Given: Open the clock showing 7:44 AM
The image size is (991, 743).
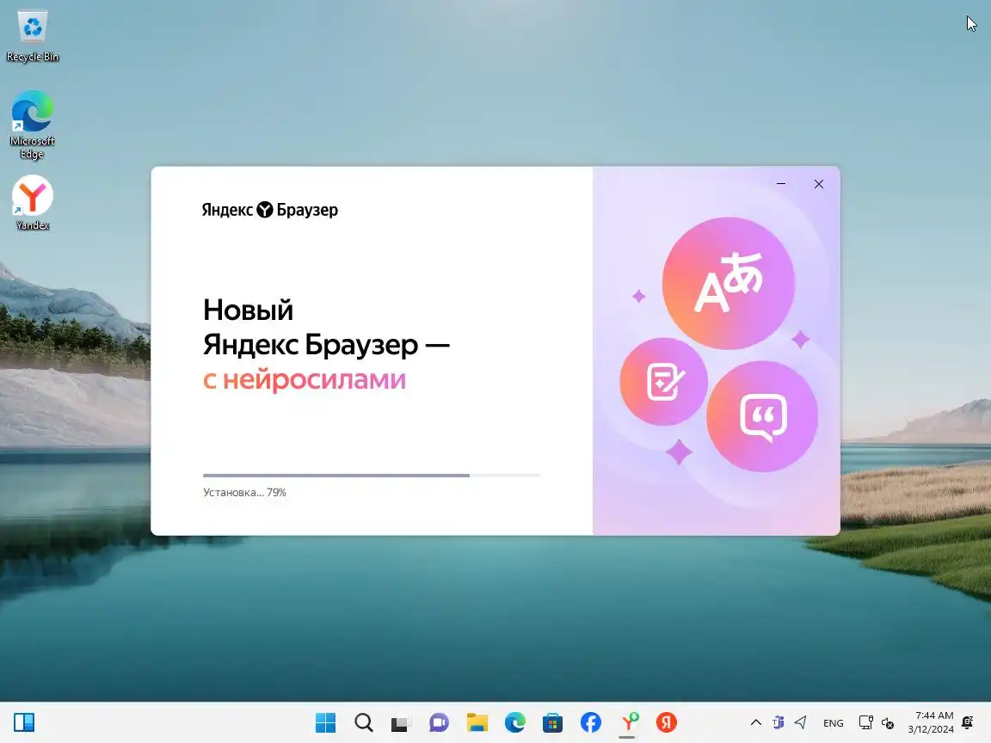Looking at the screenshot, I should (x=931, y=722).
